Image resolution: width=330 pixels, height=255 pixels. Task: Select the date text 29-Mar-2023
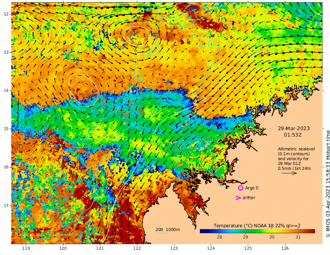(294, 128)
